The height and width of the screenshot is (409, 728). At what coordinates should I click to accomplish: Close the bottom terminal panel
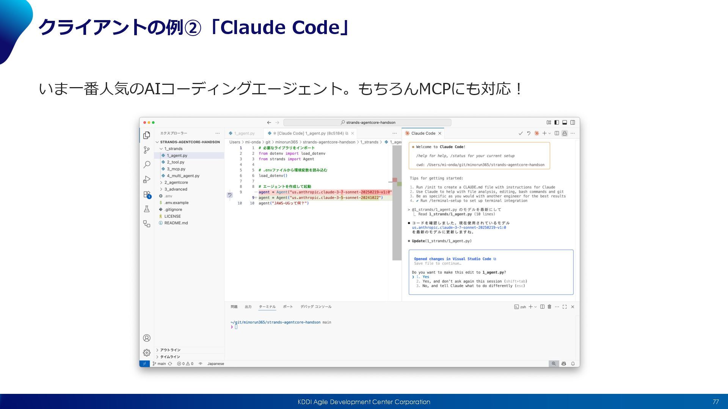tap(573, 307)
